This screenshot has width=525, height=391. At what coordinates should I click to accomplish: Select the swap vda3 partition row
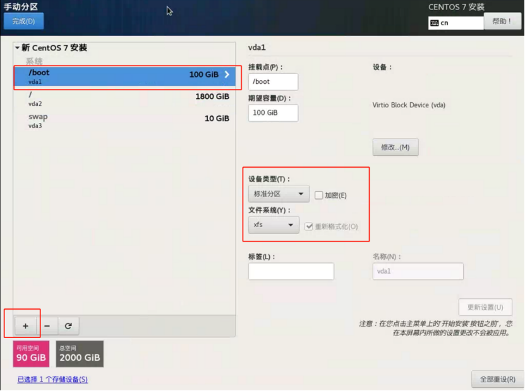[x=124, y=120]
